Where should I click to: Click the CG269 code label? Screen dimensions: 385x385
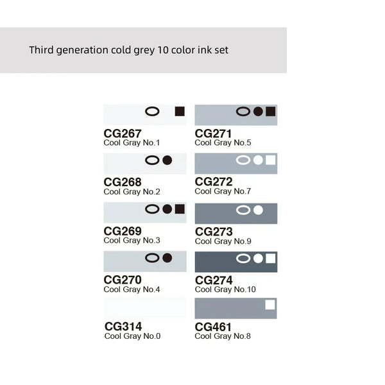coord(123,231)
